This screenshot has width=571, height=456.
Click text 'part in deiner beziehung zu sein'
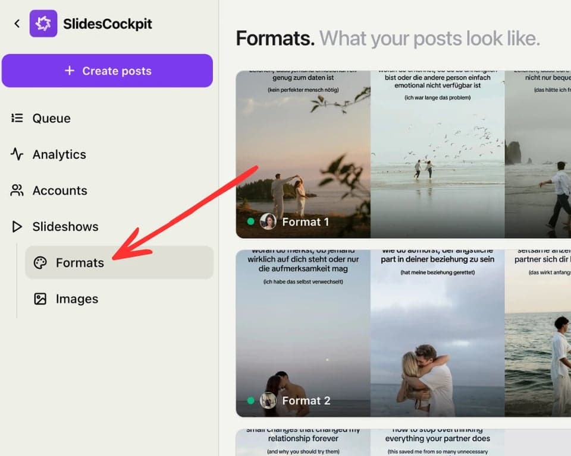click(x=438, y=259)
